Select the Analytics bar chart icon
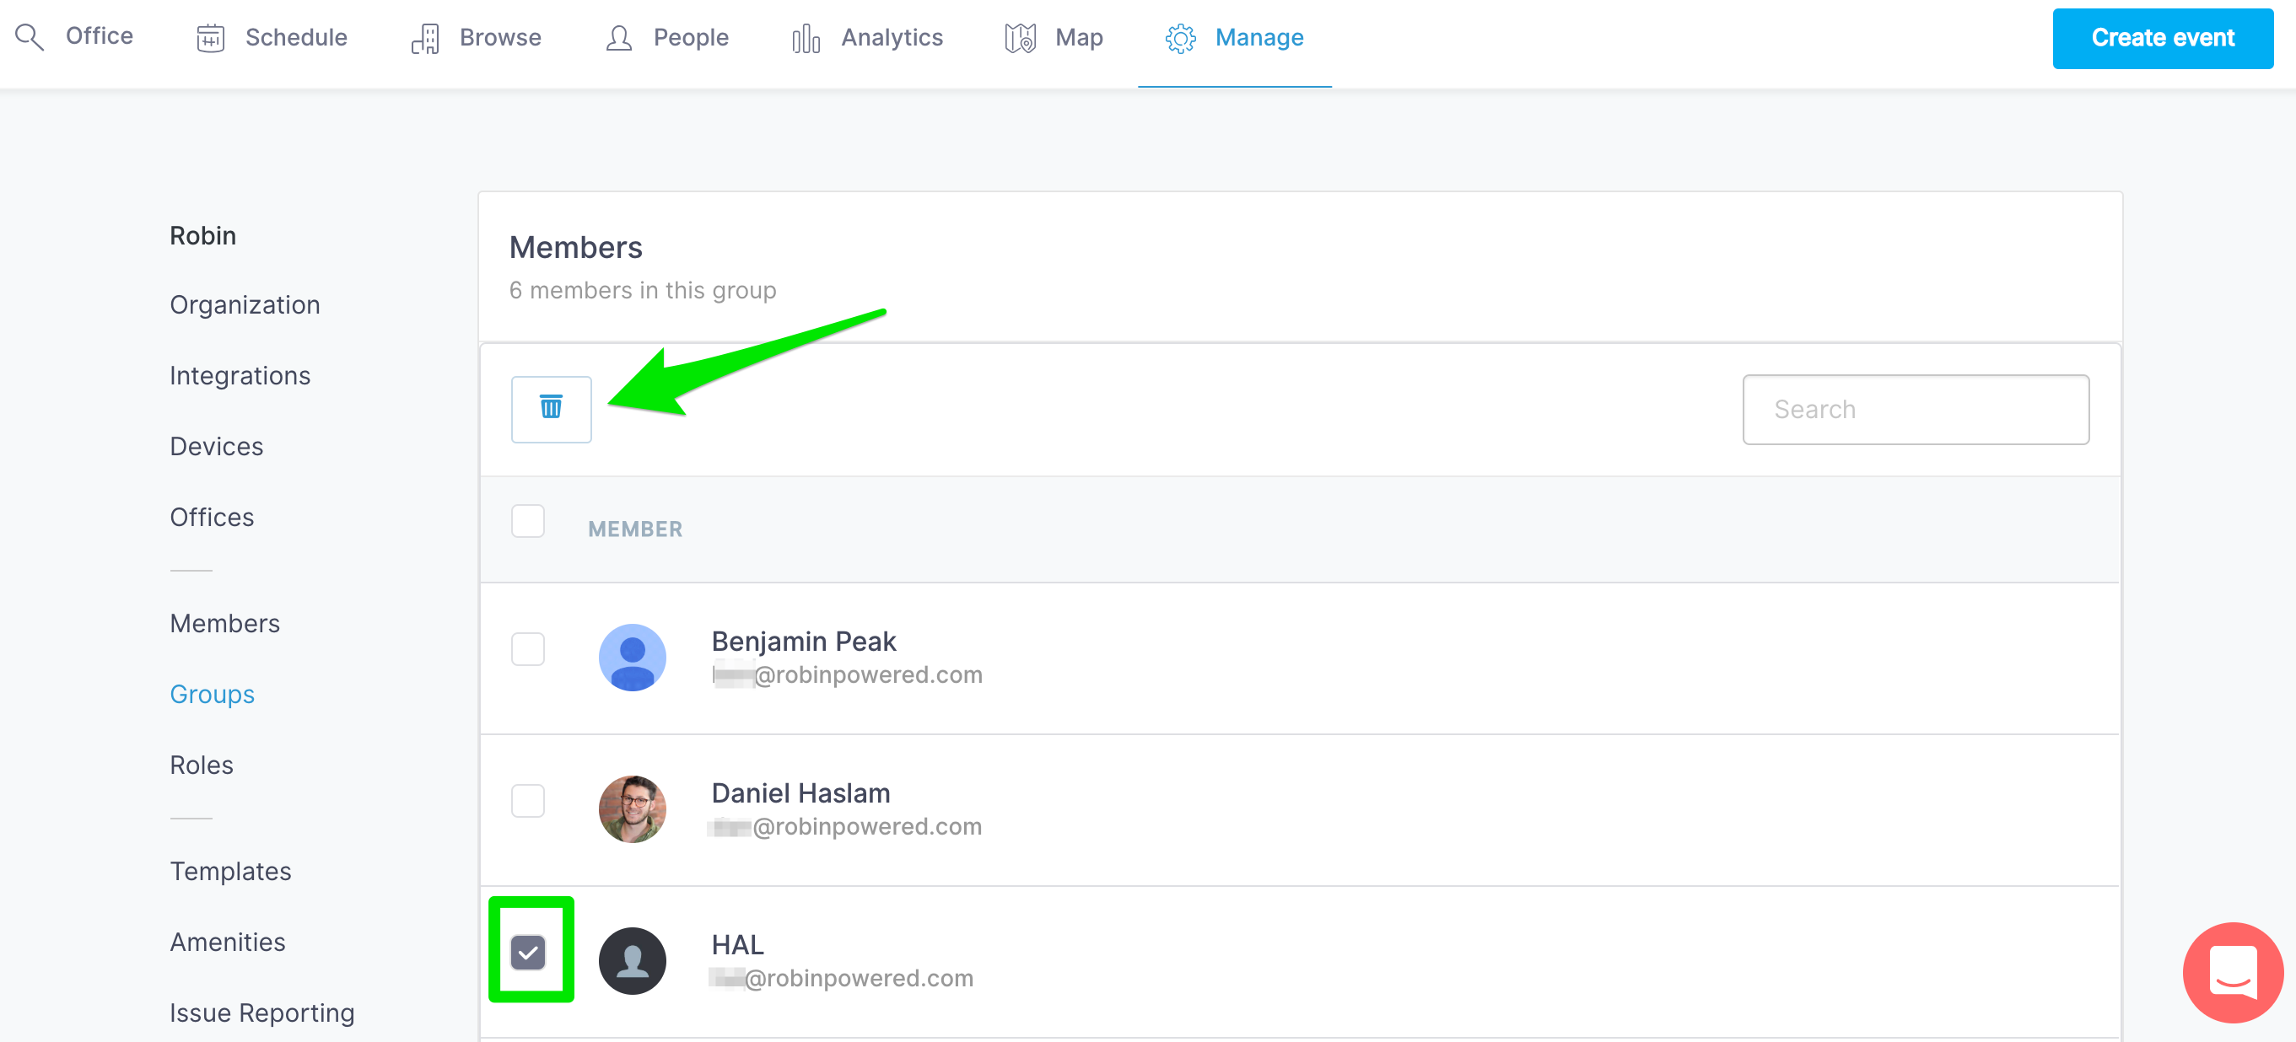 coord(805,37)
